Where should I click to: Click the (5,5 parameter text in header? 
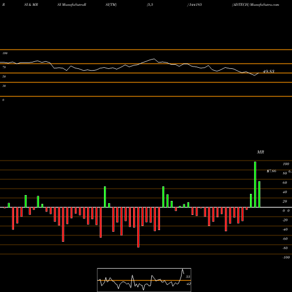click(150, 5)
